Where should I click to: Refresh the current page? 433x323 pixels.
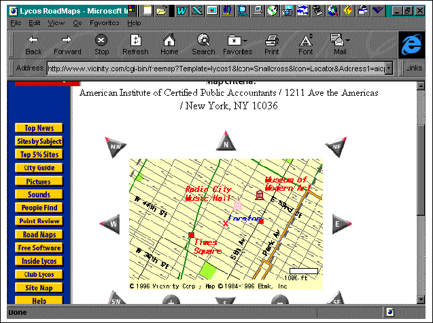pyautogui.click(x=135, y=45)
